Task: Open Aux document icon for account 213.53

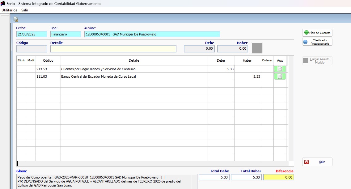Action: (x=280, y=69)
